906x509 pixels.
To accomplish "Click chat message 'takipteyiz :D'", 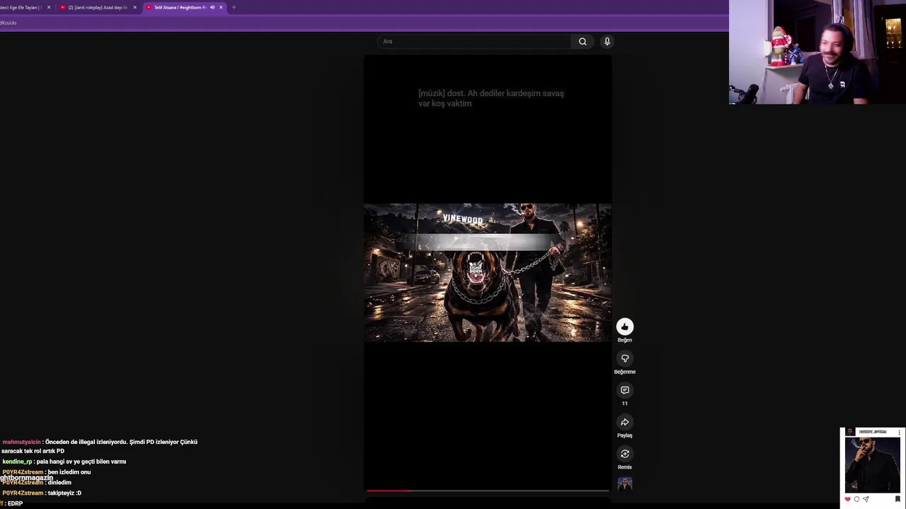I will pyautogui.click(x=64, y=493).
